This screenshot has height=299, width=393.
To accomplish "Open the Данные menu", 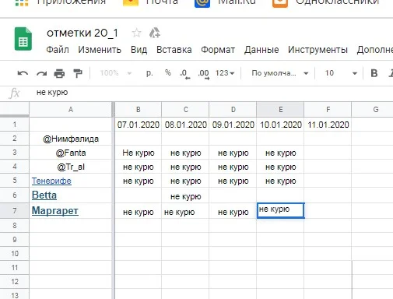I will pos(261,50).
